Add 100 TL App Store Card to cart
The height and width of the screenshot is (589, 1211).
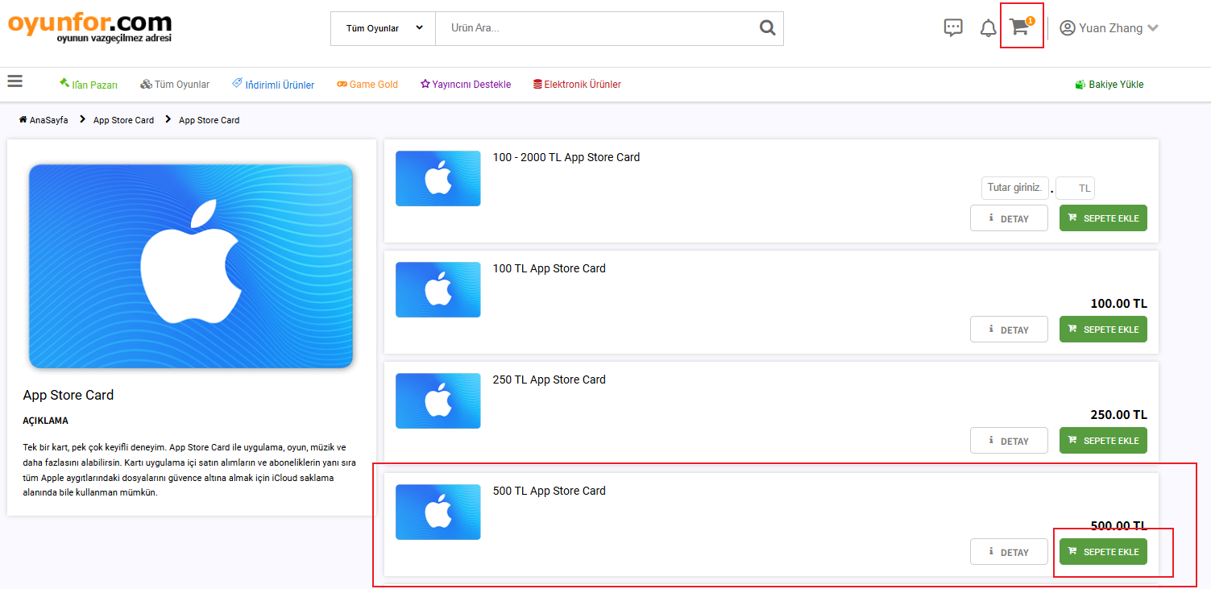(1103, 329)
